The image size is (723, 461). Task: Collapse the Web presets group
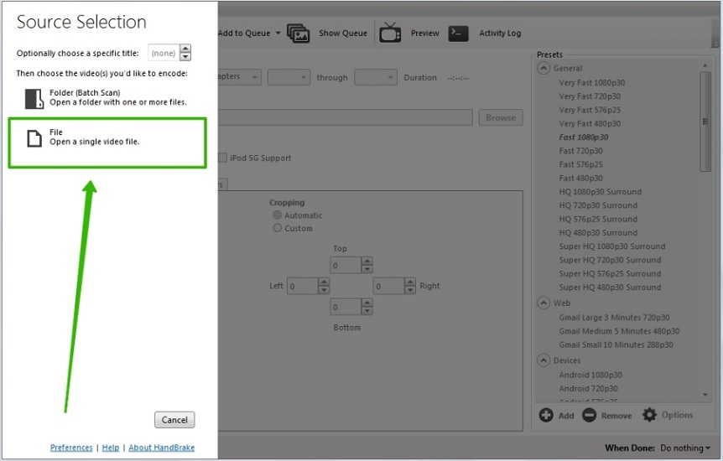[544, 303]
